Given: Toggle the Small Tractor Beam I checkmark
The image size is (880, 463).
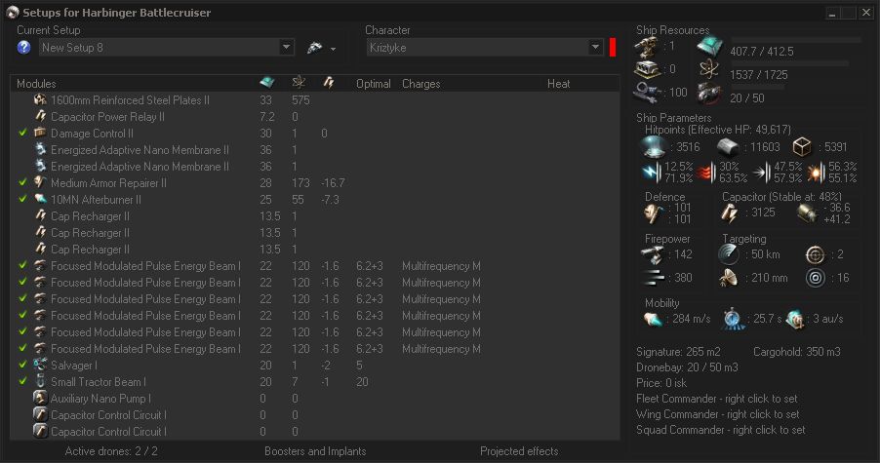Looking at the screenshot, I should 22,382.
